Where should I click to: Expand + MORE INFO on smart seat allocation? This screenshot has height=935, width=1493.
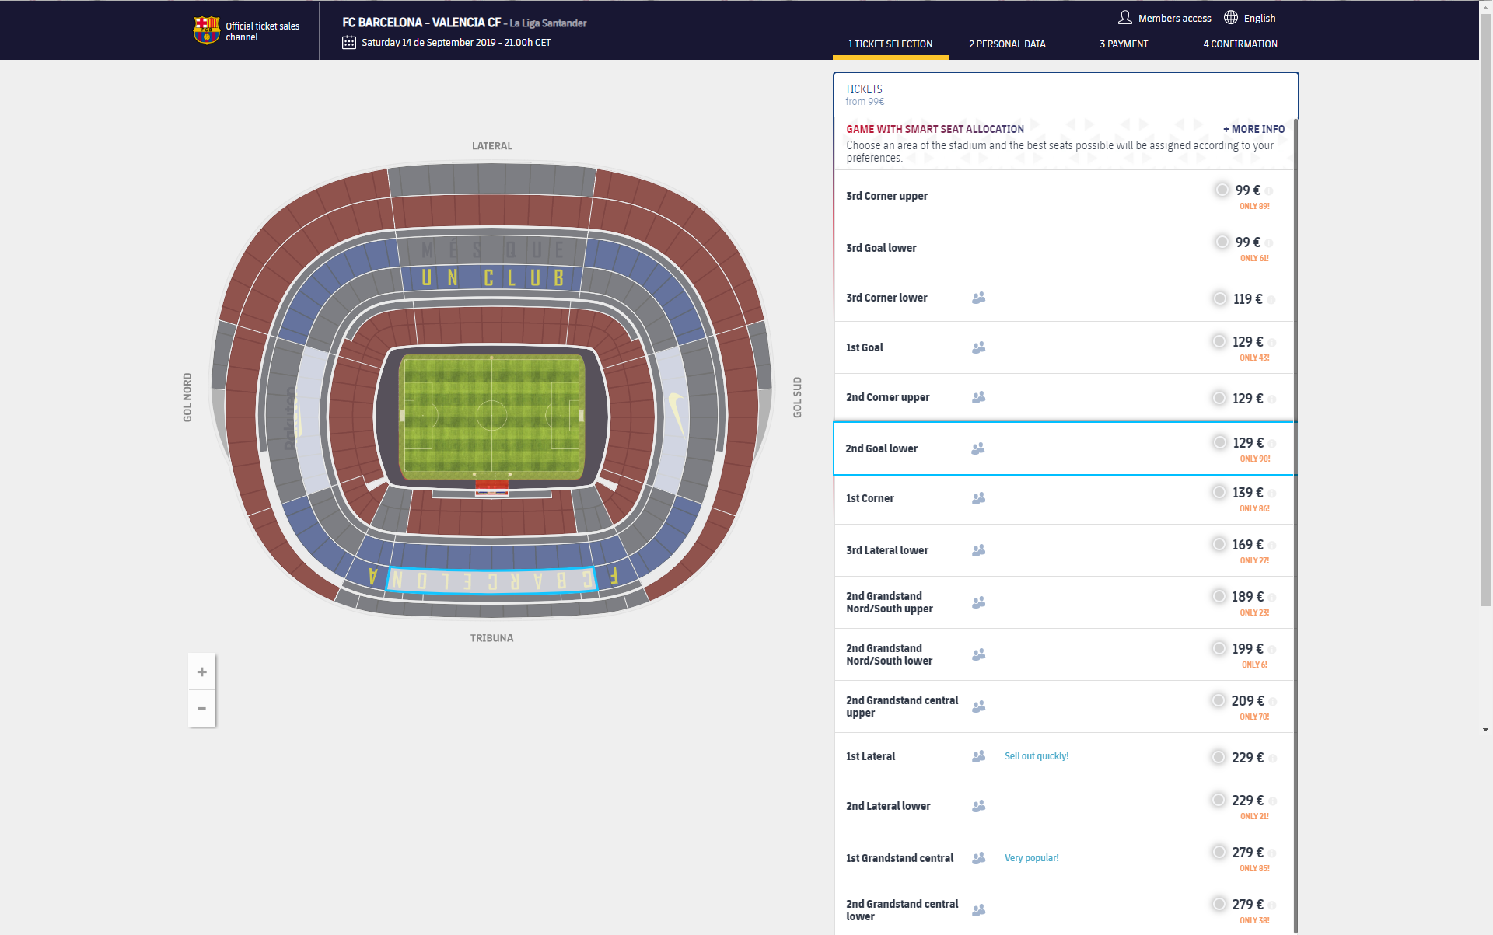1253,129
